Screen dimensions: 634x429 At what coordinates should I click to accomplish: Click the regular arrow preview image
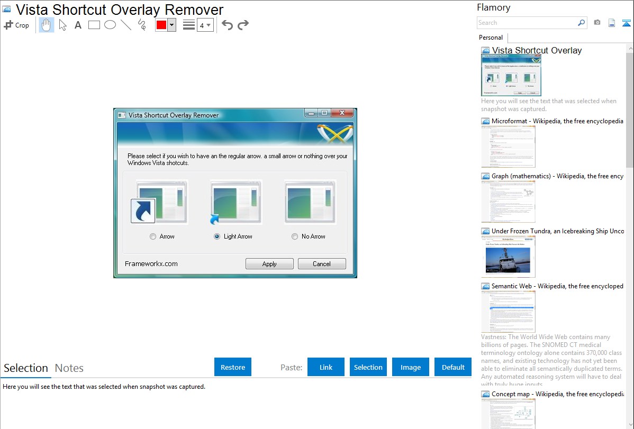coord(159,202)
